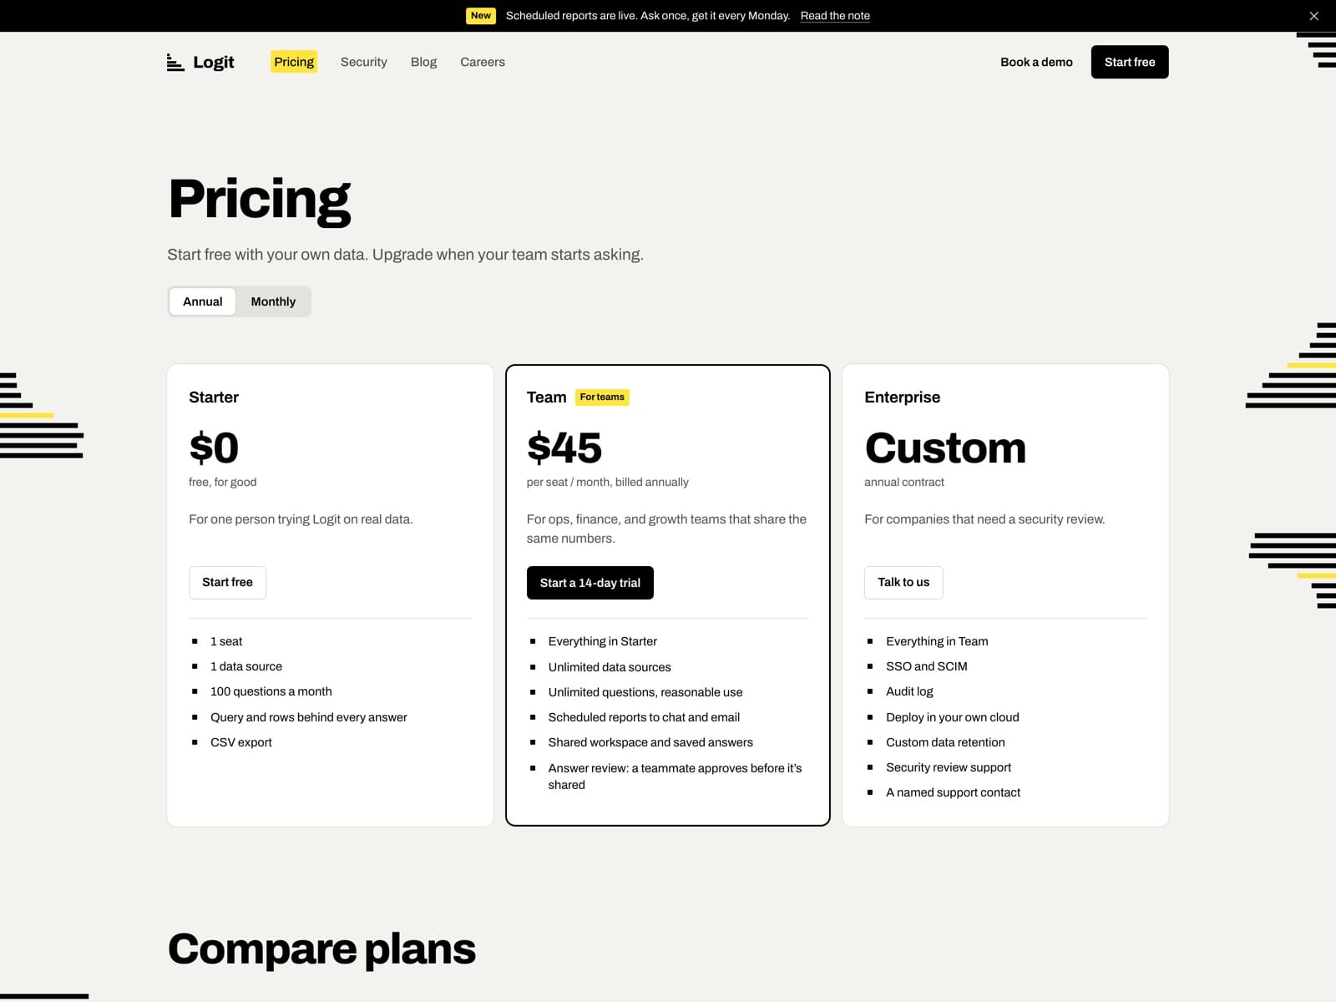The height and width of the screenshot is (1002, 1336).
Task: Open the Blog from the navigation
Action: [x=423, y=62]
